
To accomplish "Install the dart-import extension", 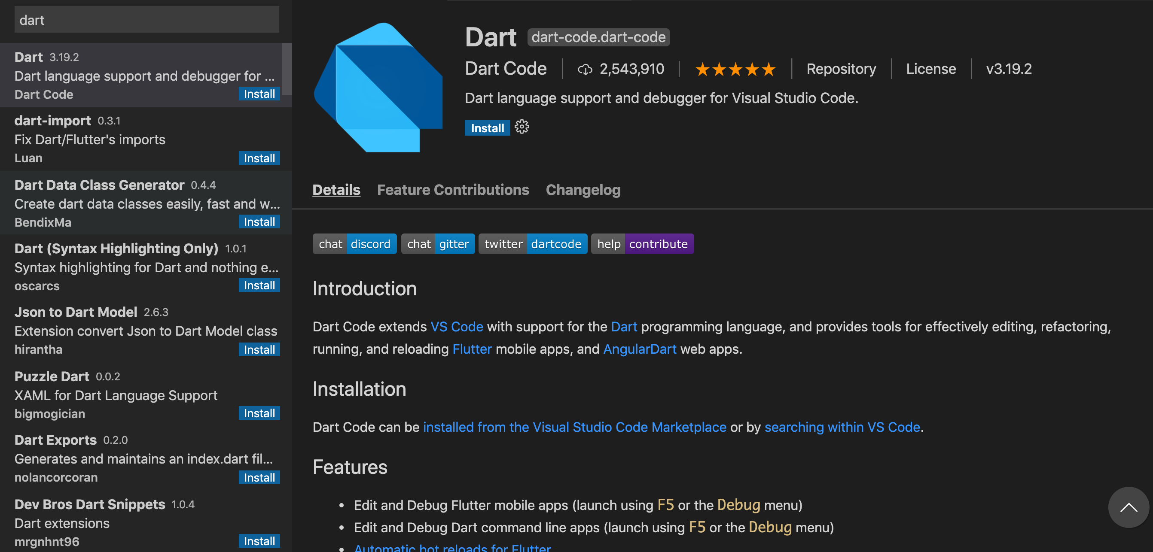I will click(259, 158).
